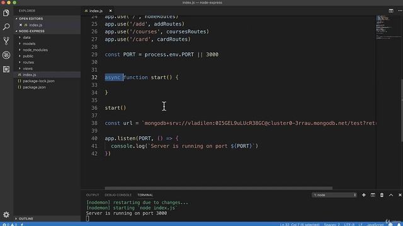403x226 pixels.
Task: Change language mode JavaScript in status bar
Action: (x=375, y=225)
